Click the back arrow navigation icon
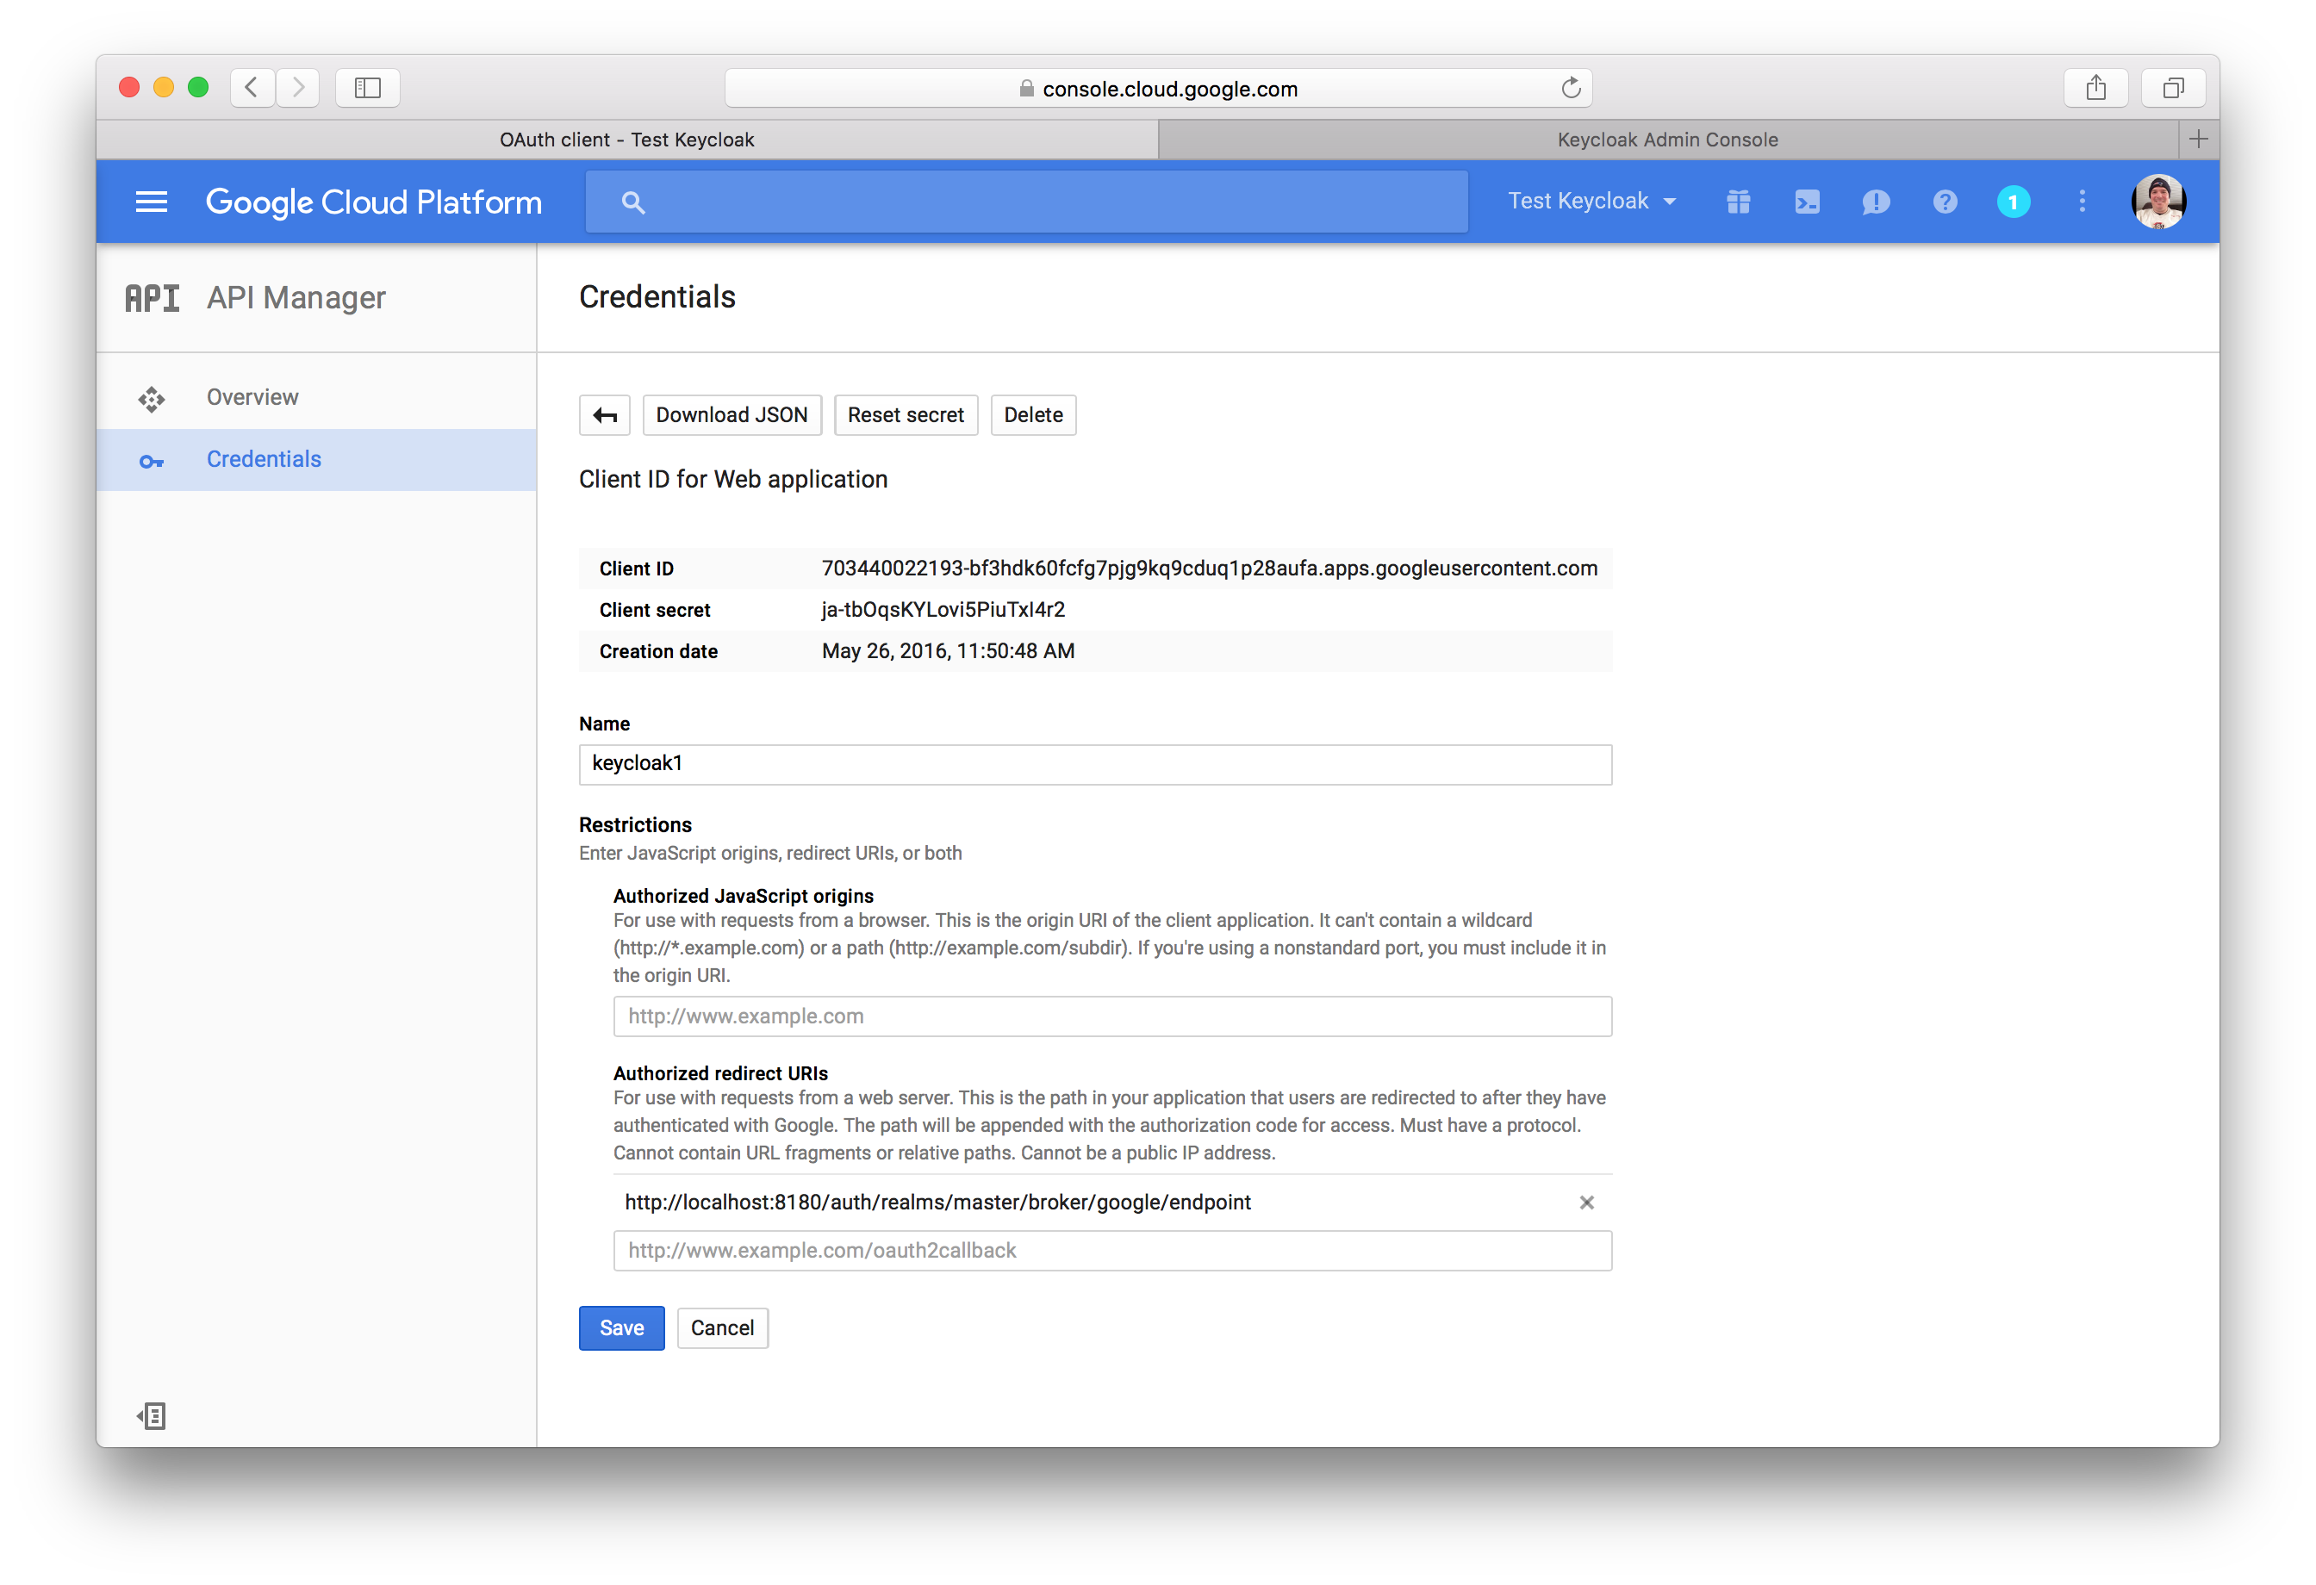The height and width of the screenshot is (1585, 2316). point(606,415)
